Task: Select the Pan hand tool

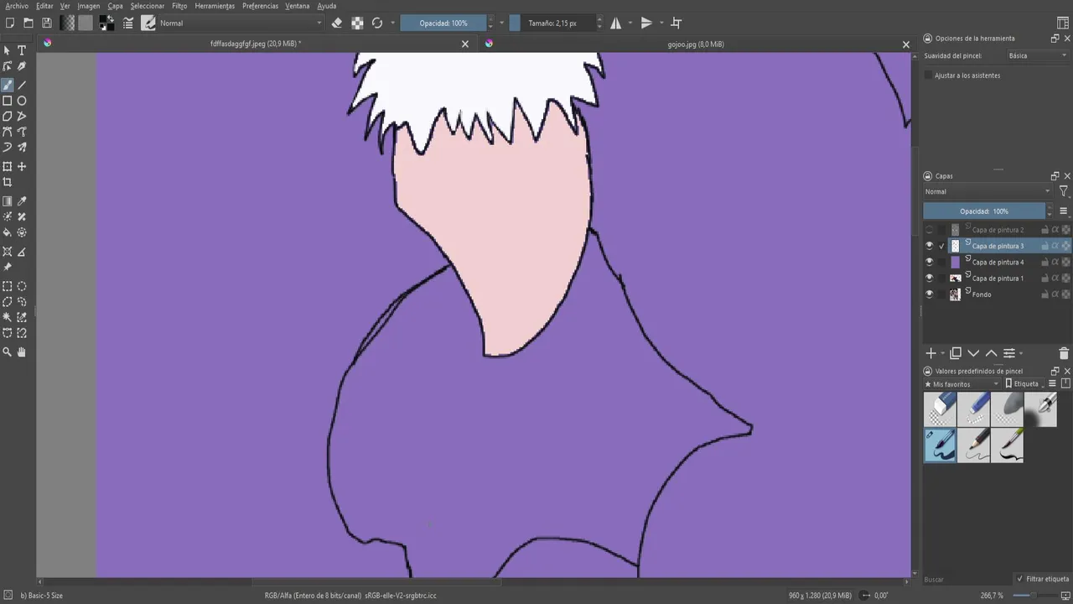Action: [x=22, y=352]
